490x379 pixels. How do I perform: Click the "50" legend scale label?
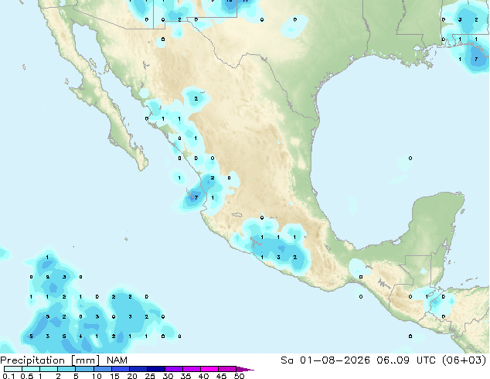click(239, 376)
